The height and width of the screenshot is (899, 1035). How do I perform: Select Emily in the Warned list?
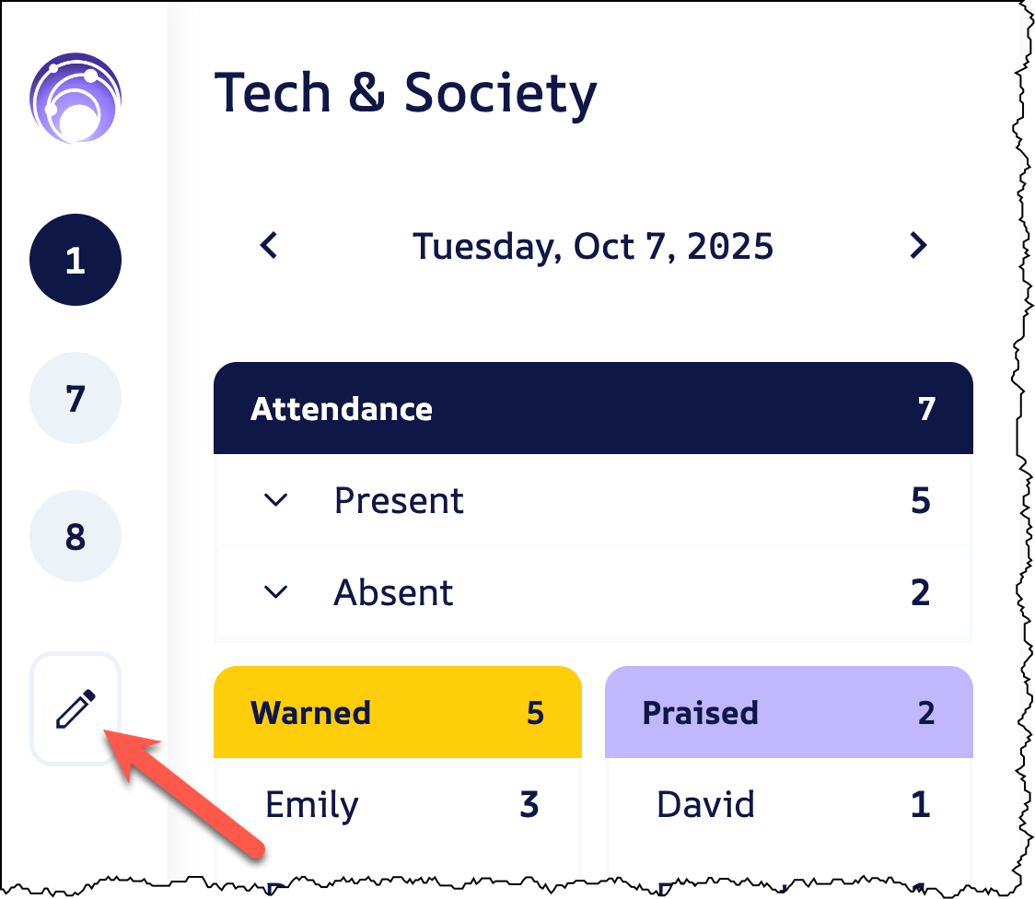pyautogui.click(x=311, y=804)
